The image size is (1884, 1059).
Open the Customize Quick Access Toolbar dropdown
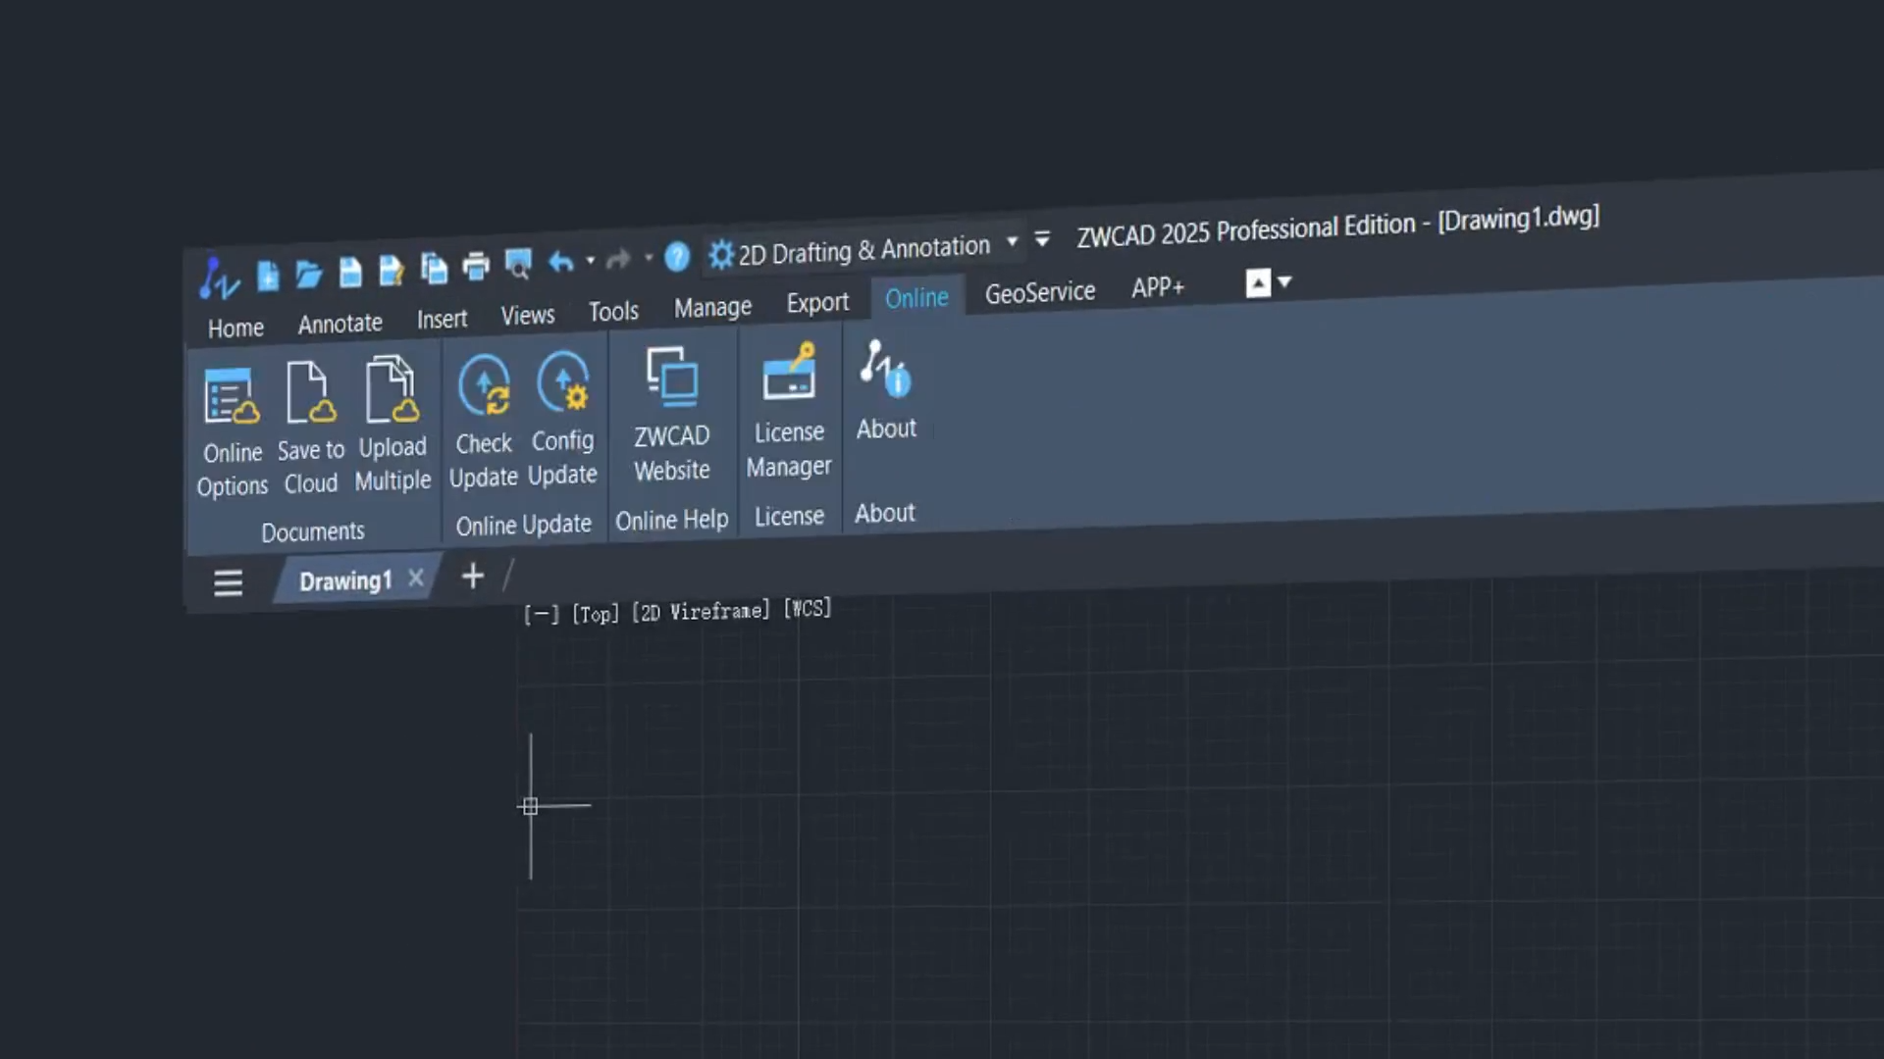(1042, 238)
